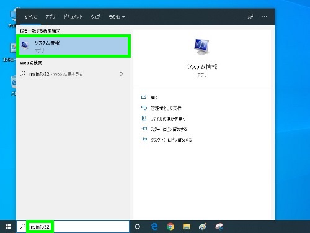The image size is (310, 233).
Task: Click the システム情報 title in preview pane
Action: pyautogui.click(x=202, y=66)
